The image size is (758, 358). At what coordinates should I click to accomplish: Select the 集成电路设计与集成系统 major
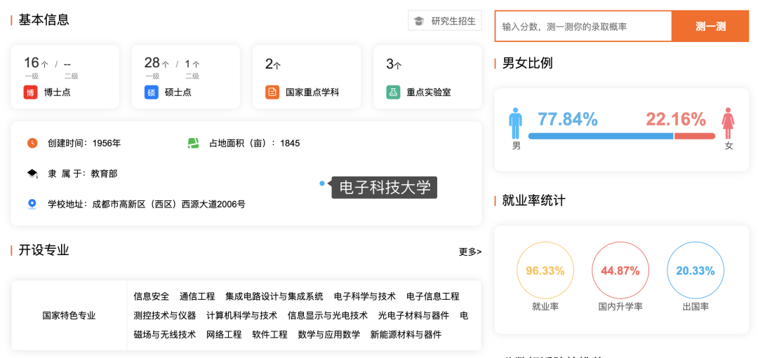tap(274, 296)
